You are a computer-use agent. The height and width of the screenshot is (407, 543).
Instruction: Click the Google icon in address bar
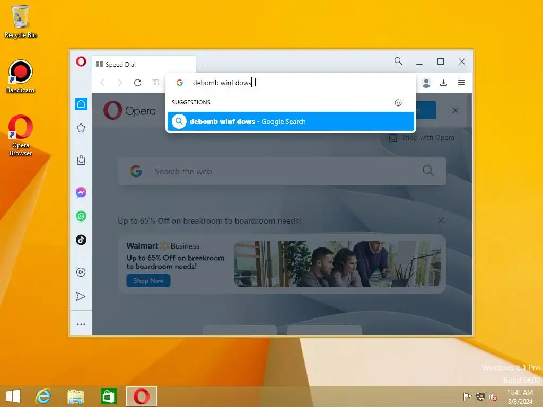coord(179,83)
